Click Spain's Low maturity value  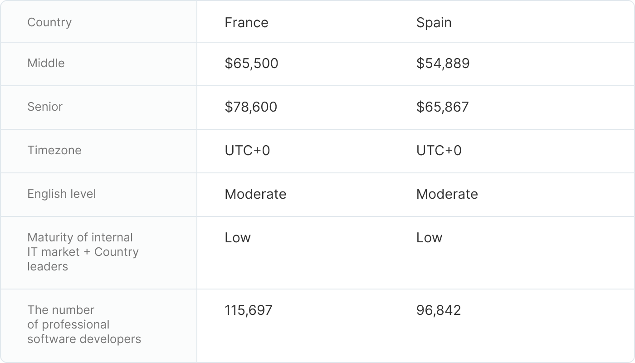[429, 238]
